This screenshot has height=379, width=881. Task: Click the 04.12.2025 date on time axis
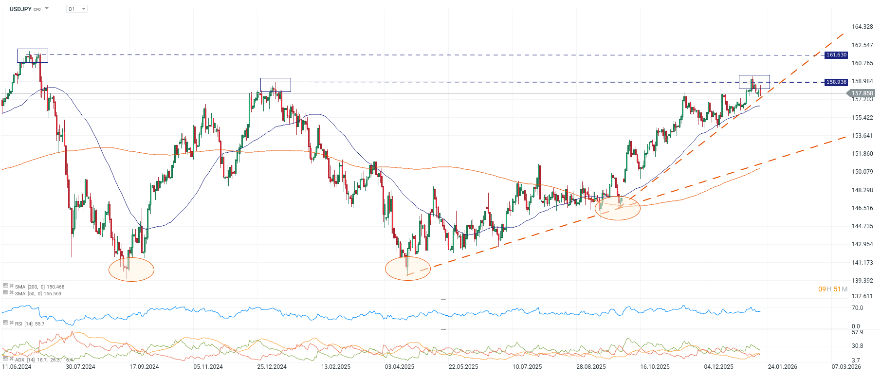point(718,367)
